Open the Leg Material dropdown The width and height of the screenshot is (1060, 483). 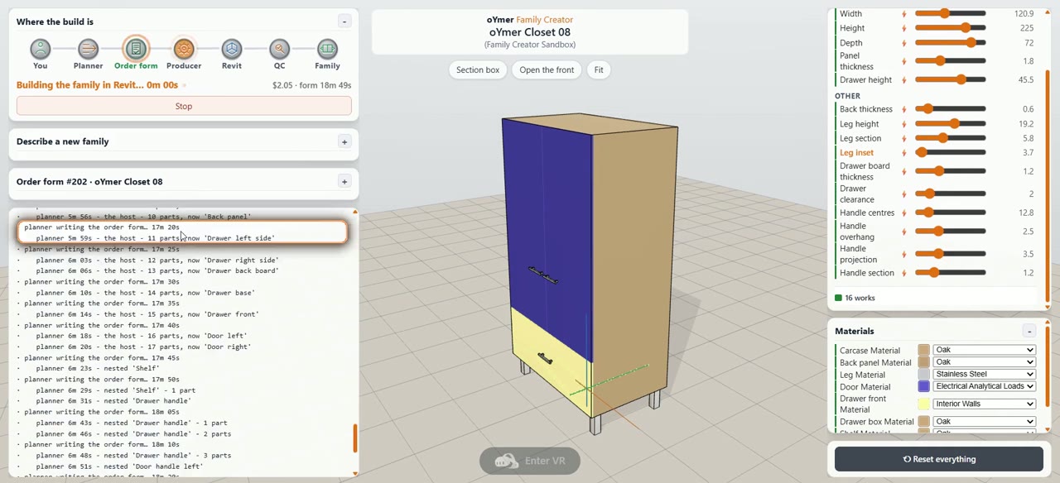click(x=984, y=374)
